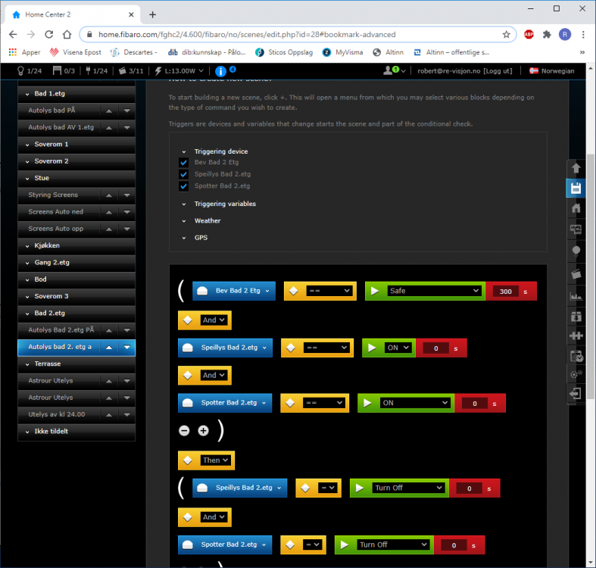Open the Home house icon in right sidebar
The height and width of the screenshot is (568, 596).
576,208
